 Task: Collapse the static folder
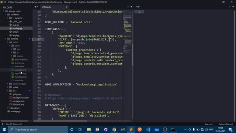pyautogui.click(x=10, y=46)
